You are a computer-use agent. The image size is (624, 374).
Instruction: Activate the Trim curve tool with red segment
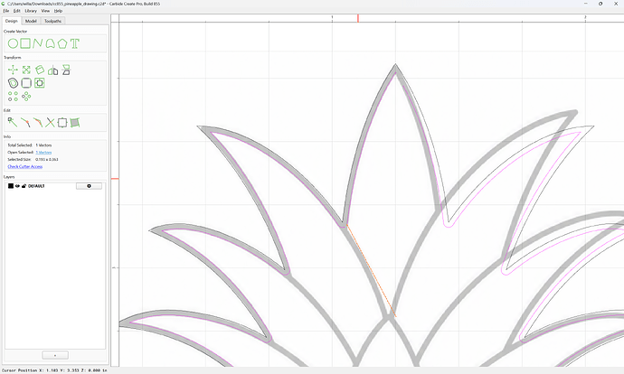tap(38, 123)
